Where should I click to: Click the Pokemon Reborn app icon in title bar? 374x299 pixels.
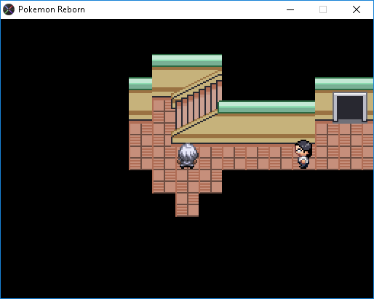9,9
